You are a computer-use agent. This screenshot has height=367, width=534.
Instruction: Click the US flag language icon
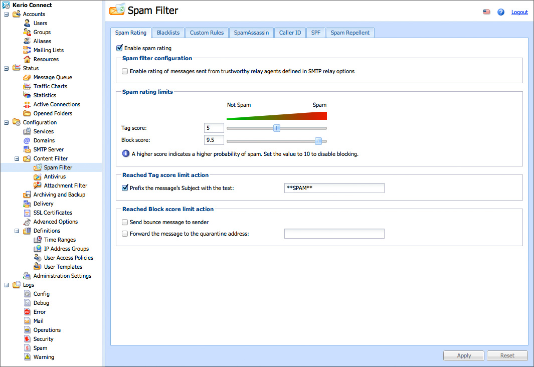486,12
